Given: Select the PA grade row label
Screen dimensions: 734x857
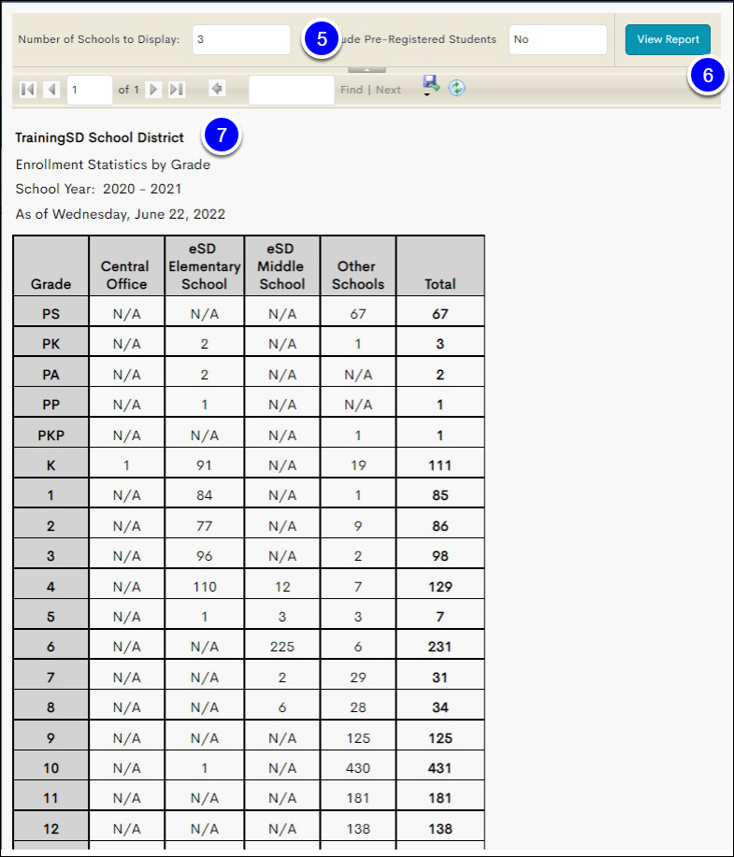Looking at the screenshot, I should [x=50, y=375].
